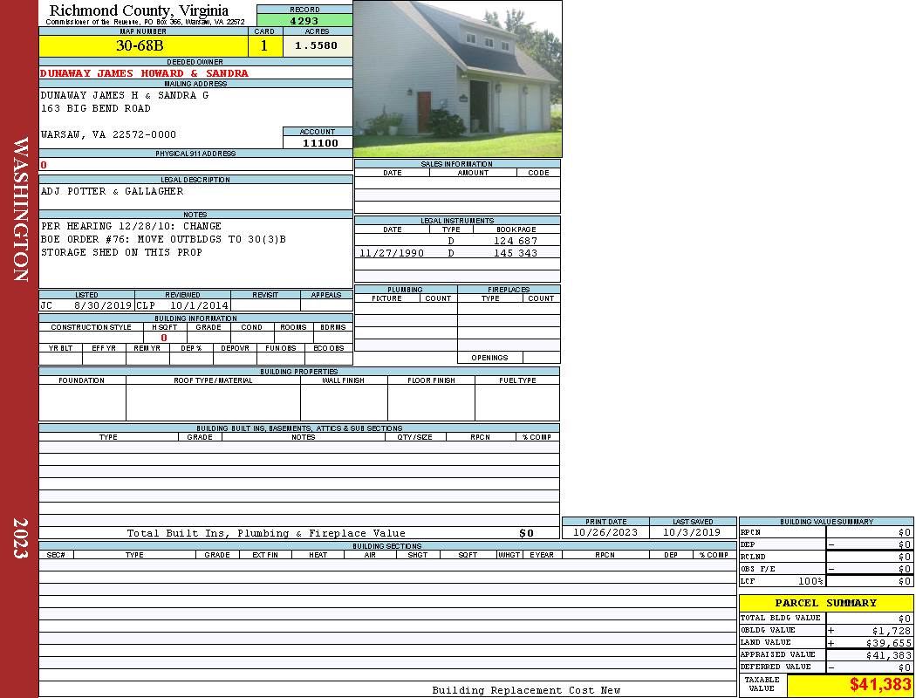Click the note STORAGE SHED ON THIS PROP
Image resolution: width=916 pixels, height=698 pixels.
coord(121,253)
